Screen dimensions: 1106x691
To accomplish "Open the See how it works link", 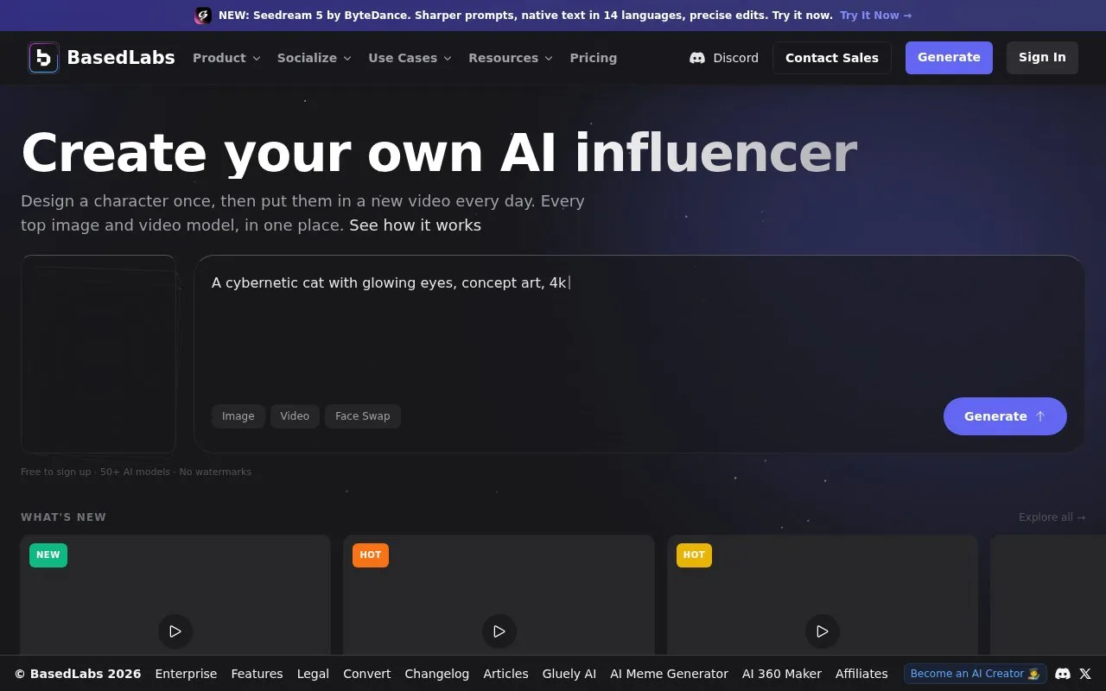I will [415, 225].
